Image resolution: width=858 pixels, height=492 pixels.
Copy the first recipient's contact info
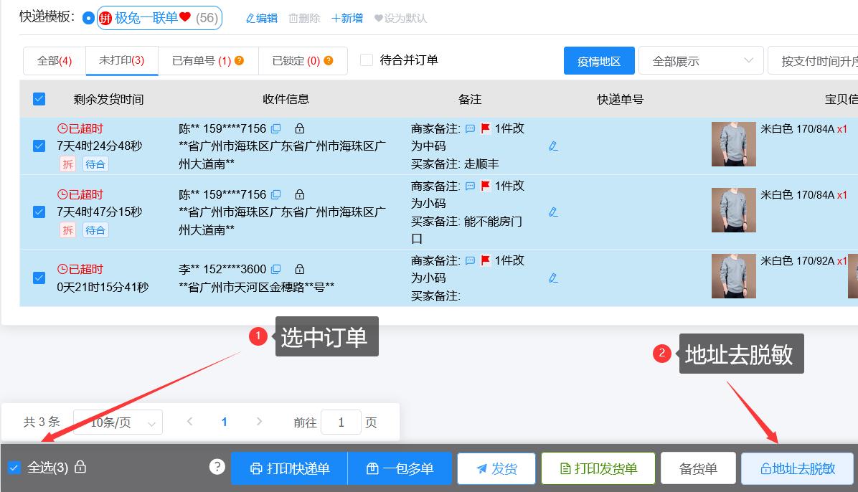276,128
